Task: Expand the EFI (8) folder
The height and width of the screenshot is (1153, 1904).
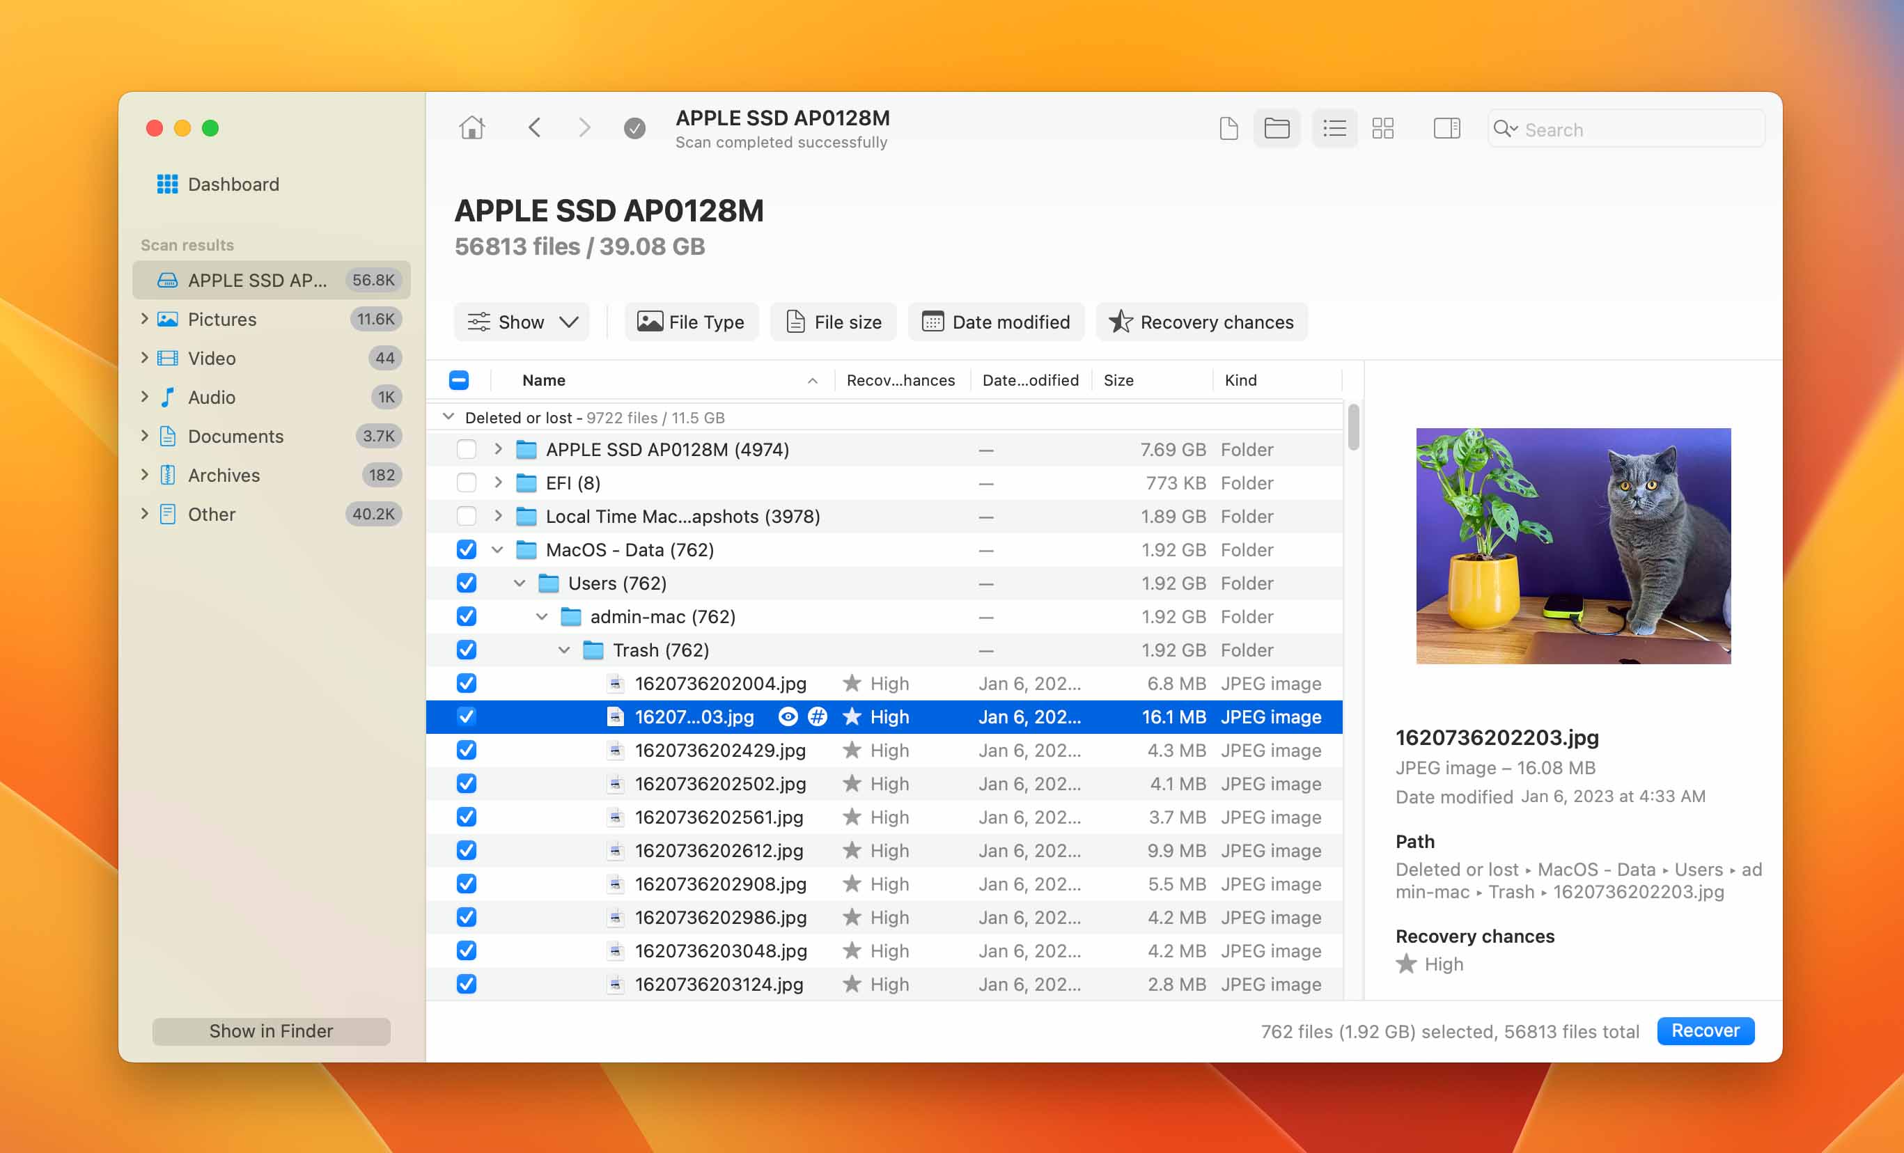Action: (499, 483)
